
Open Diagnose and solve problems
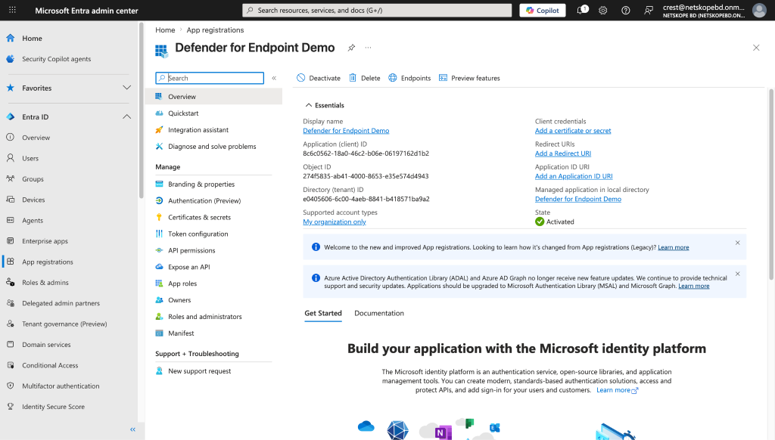coord(213,147)
